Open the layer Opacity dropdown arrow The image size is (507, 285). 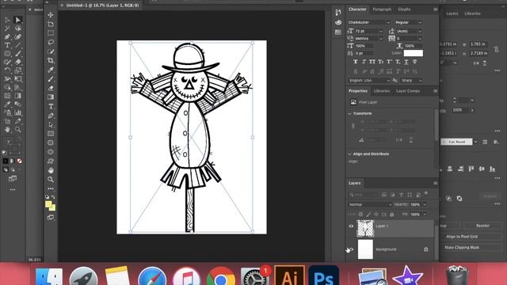coord(425,204)
